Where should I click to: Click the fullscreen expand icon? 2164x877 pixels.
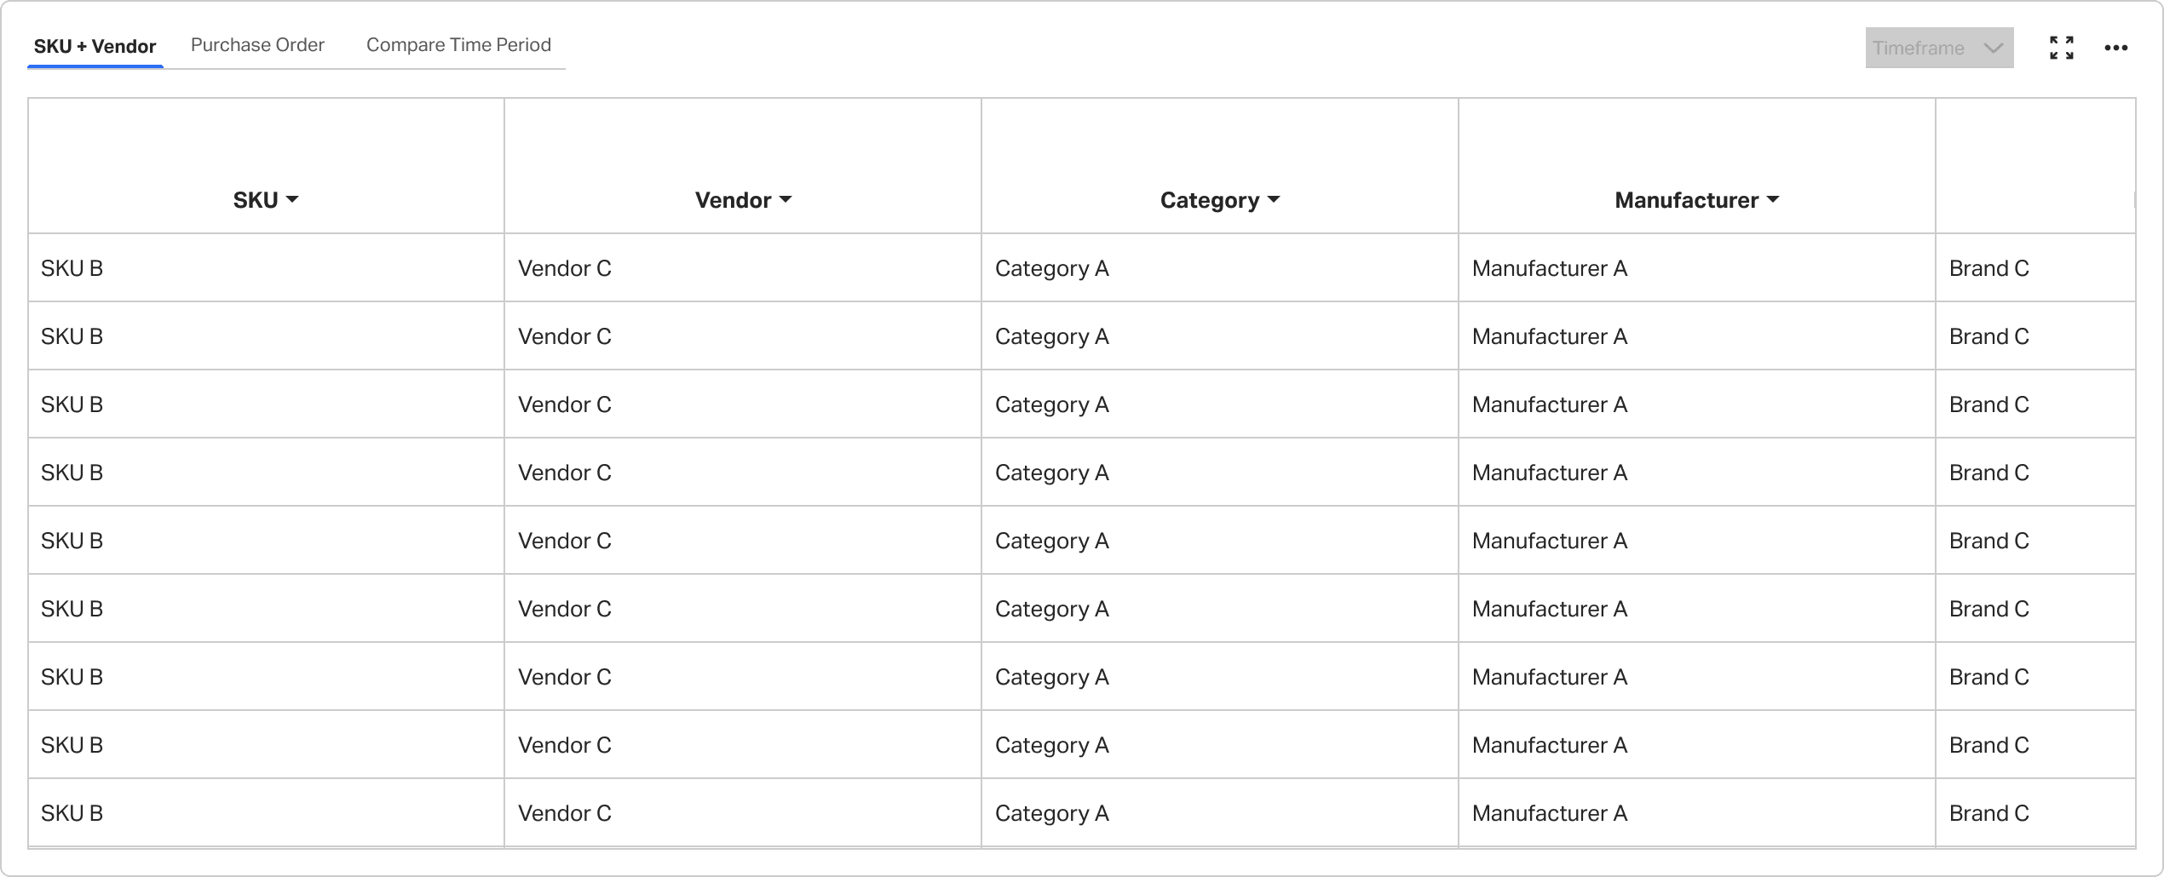[2062, 48]
